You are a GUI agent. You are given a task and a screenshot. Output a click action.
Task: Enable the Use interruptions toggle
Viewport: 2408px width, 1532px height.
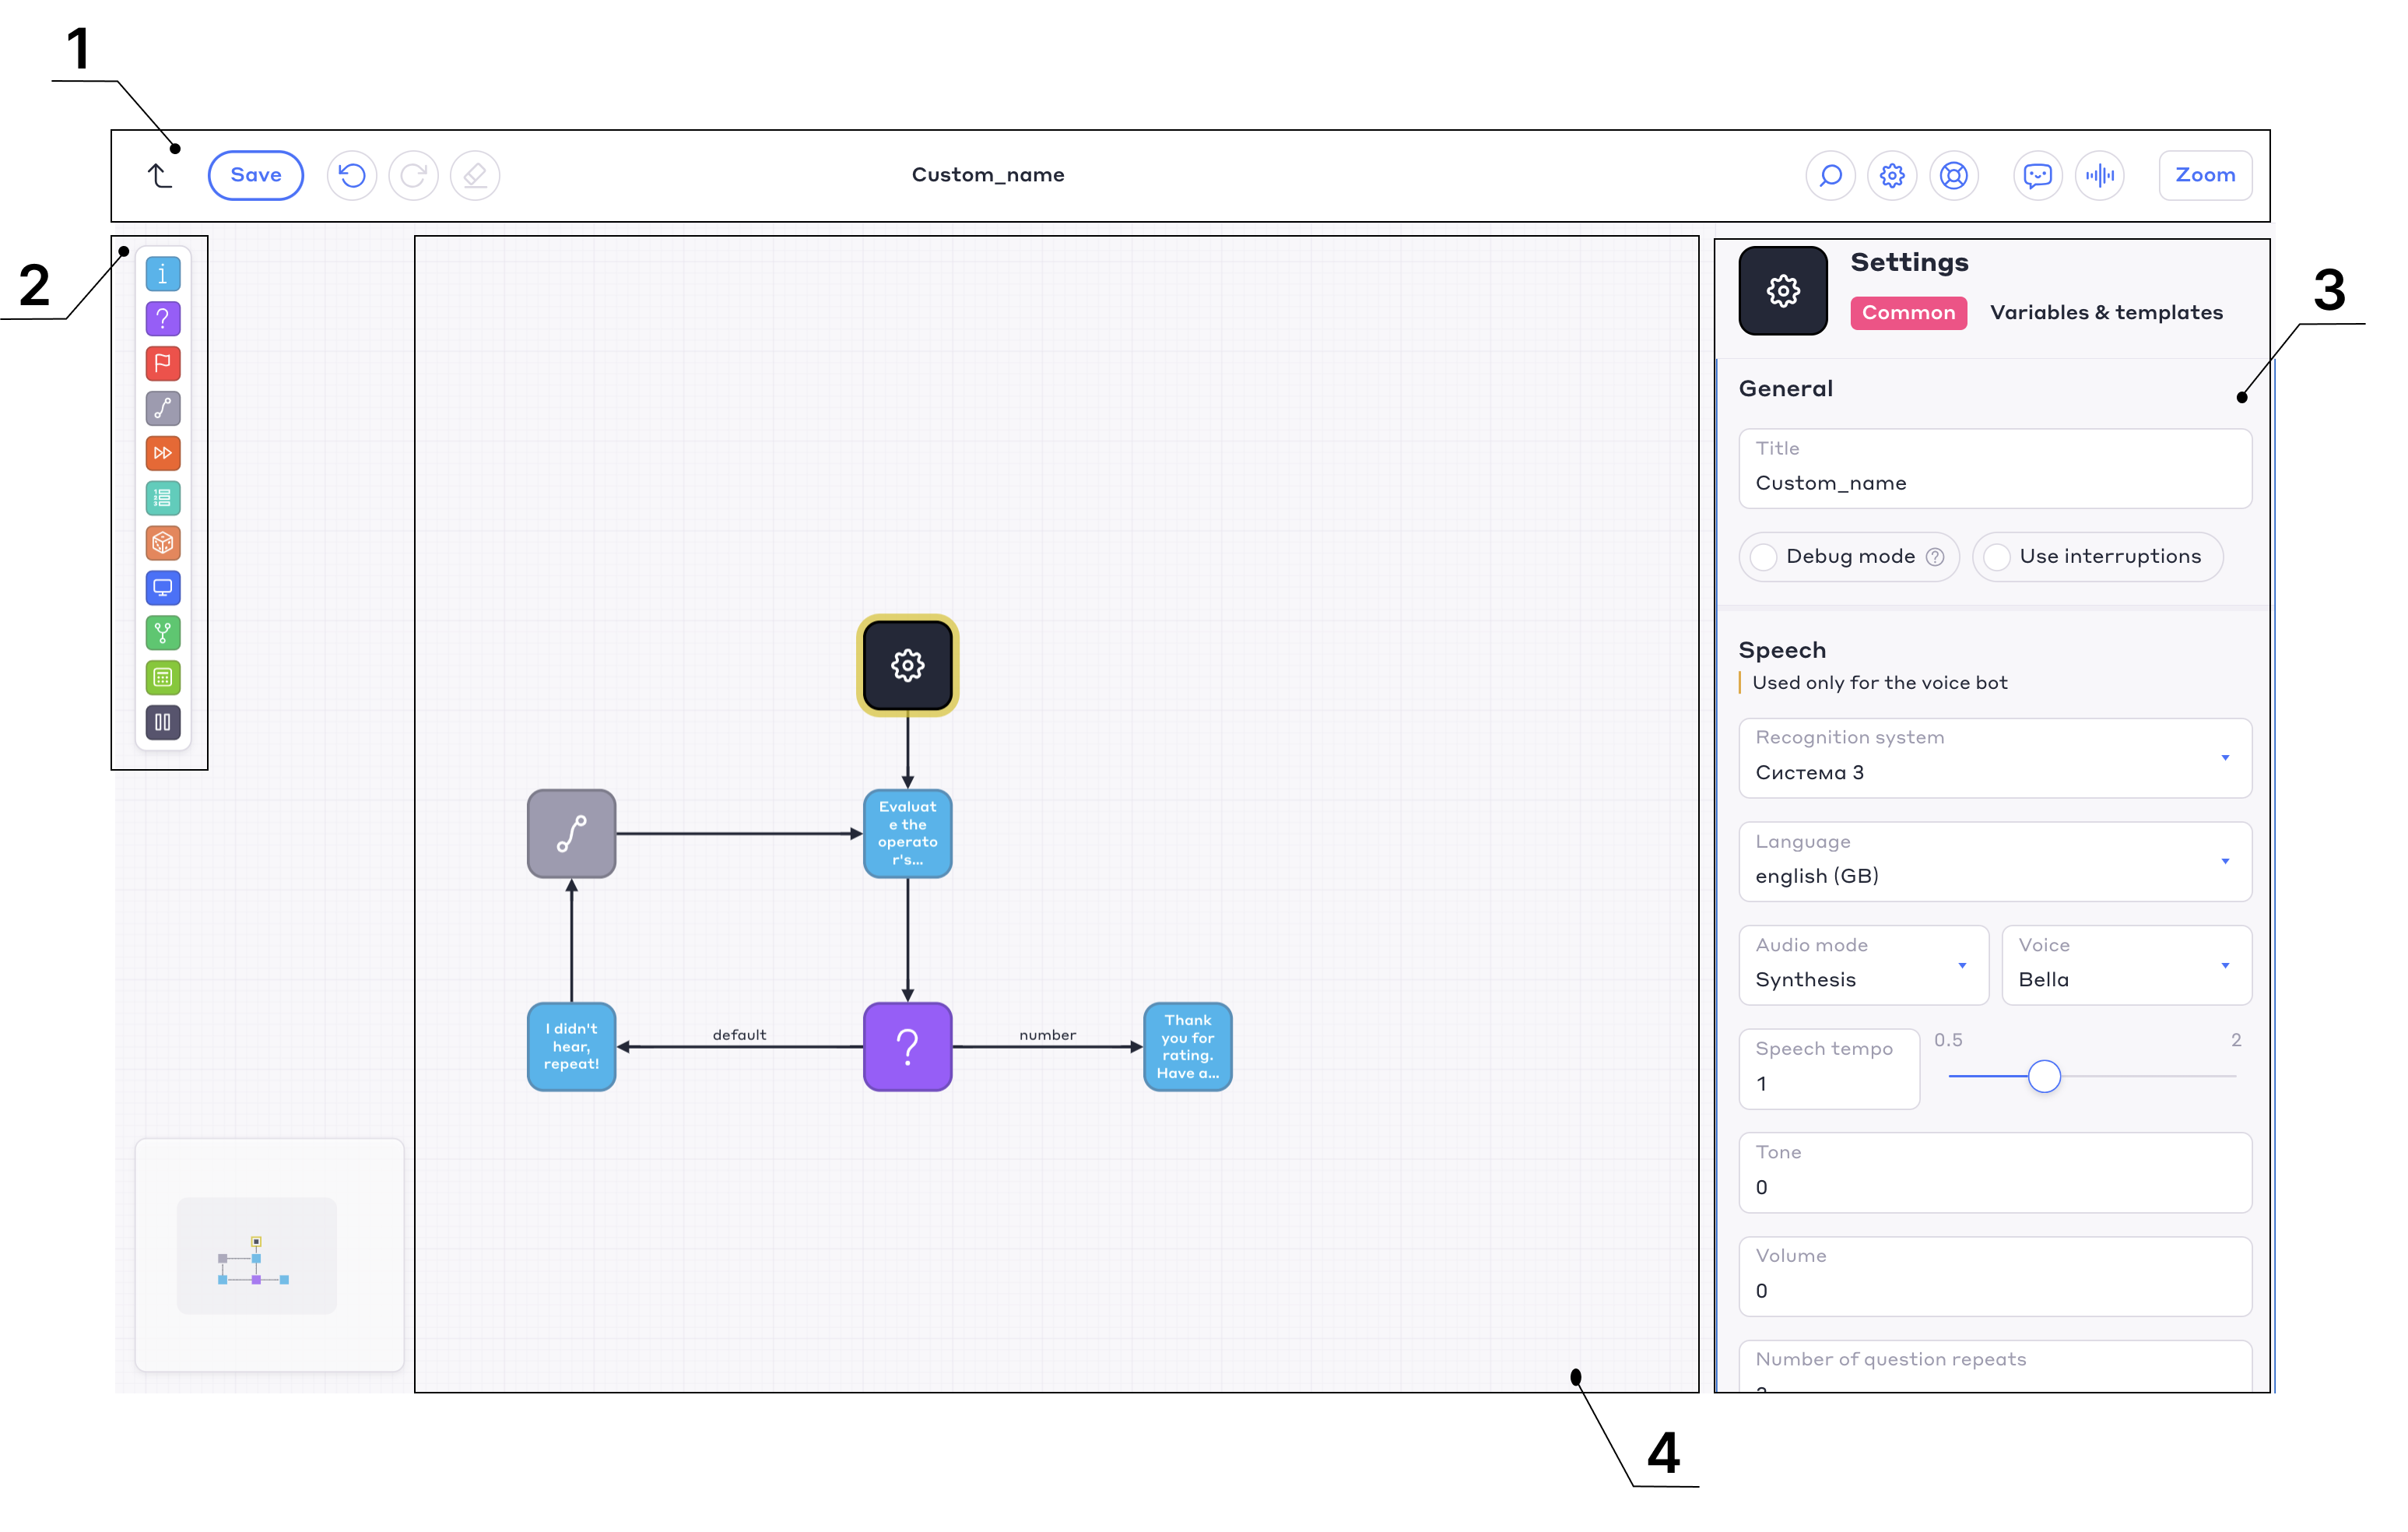(x=1997, y=557)
